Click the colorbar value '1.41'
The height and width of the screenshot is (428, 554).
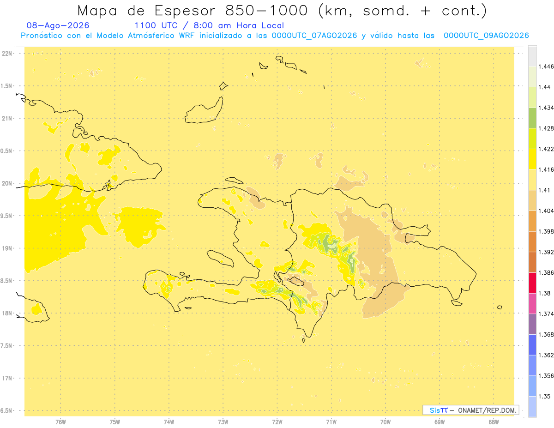click(x=545, y=190)
